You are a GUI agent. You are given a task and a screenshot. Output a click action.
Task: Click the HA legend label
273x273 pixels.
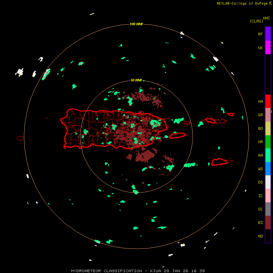tap(260, 102)
